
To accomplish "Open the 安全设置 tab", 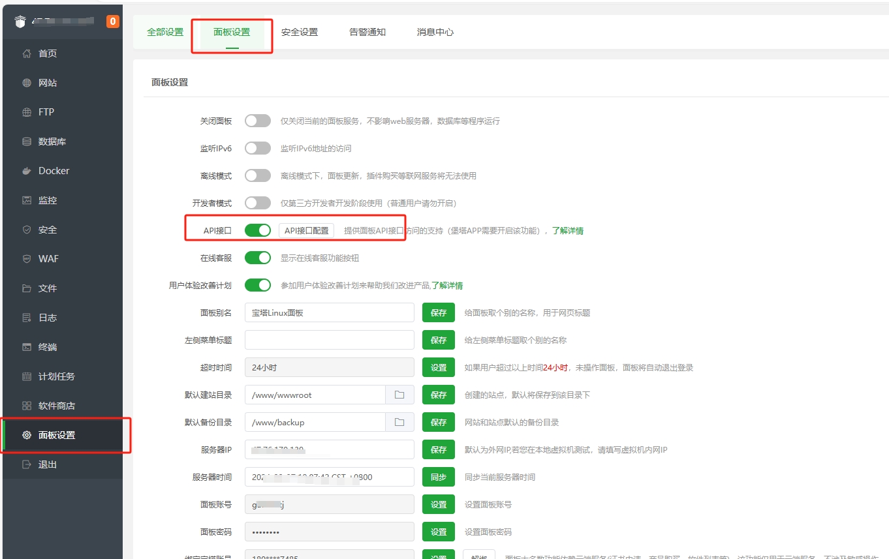I will pos(300,32).
